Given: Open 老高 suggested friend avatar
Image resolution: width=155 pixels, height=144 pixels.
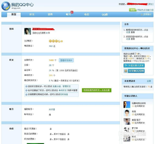Looking at the screenshot, I should pyautogui.click(x=127, y=113).
